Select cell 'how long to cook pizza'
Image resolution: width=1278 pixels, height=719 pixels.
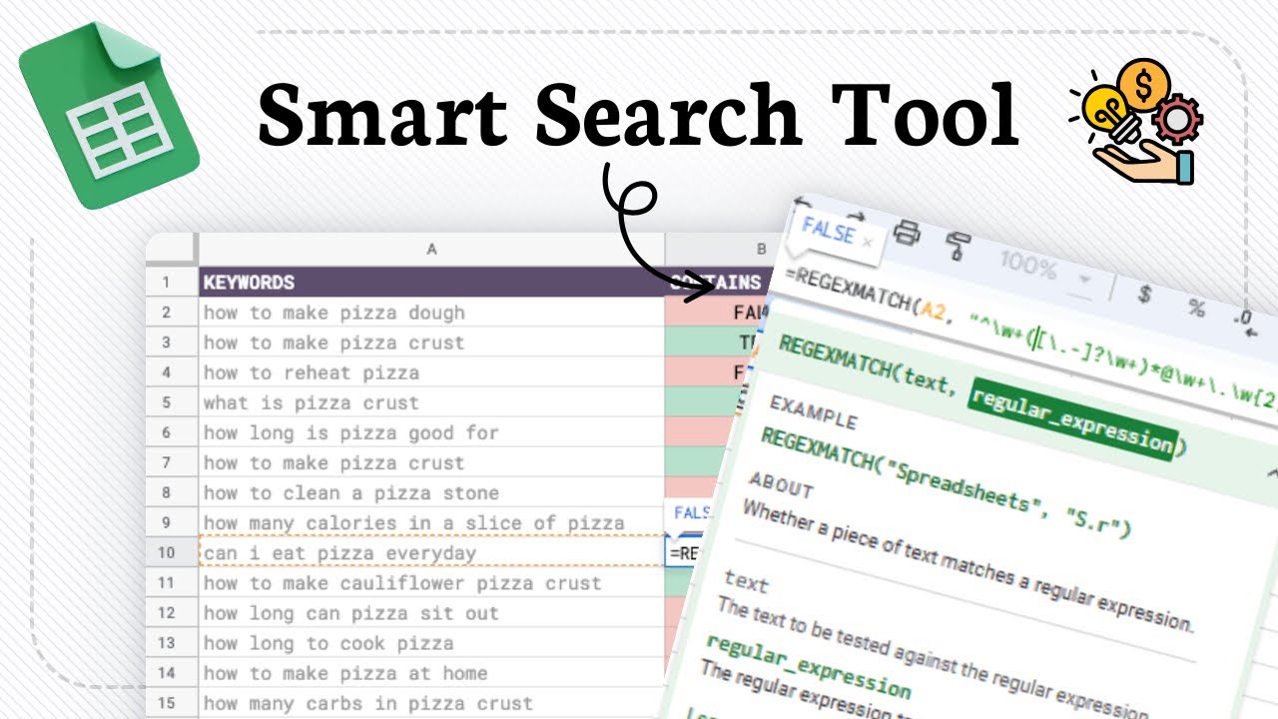(431, 642)
